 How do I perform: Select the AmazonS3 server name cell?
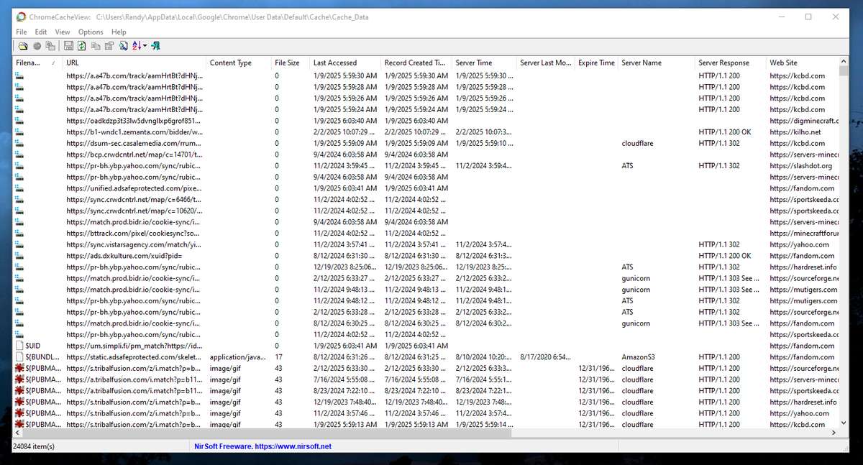pos(640,357)
